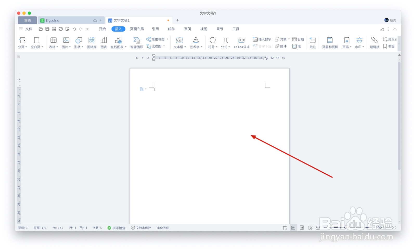
Task: Expand the 流程图 dropdown arrow
Action: pos(164,46)
